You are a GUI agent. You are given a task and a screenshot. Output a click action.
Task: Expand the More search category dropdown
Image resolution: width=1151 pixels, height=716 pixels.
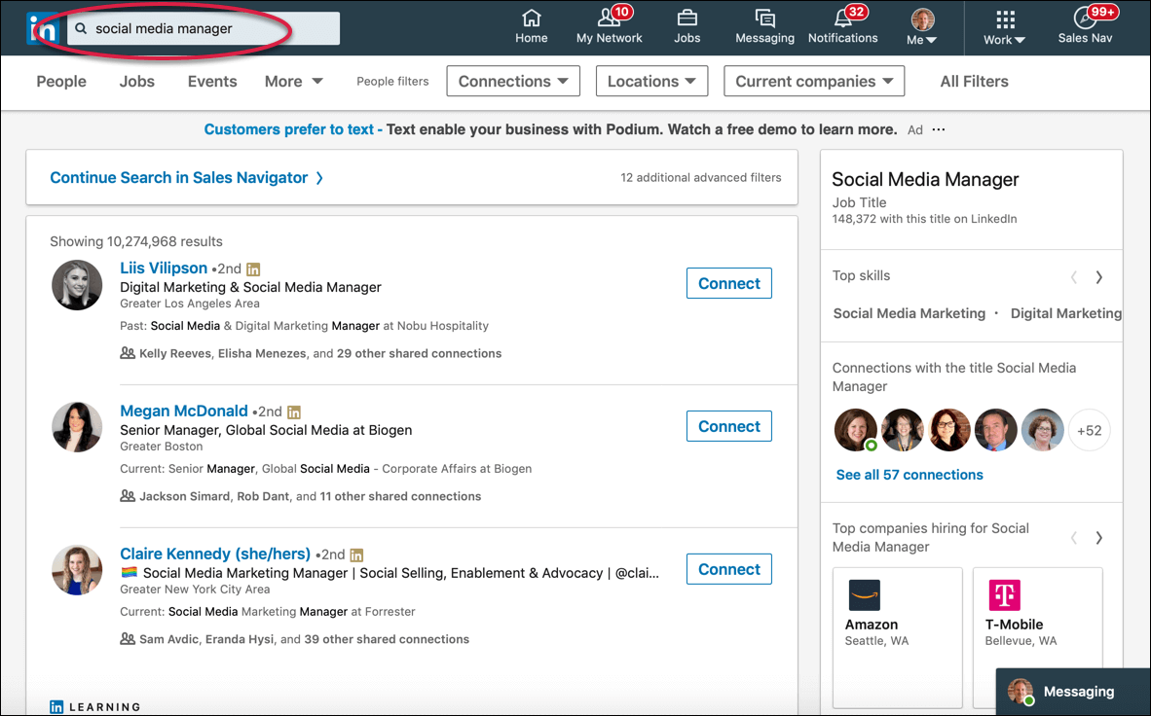tap(294, 82)
